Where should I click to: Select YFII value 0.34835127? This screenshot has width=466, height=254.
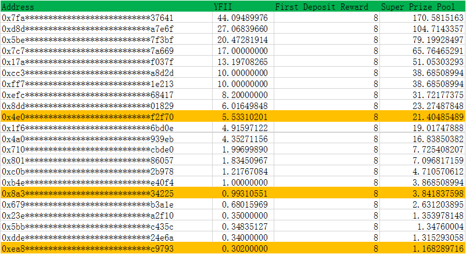[x=245, y=227]
